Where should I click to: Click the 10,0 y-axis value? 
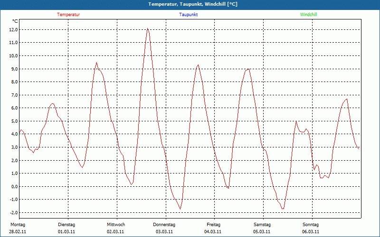[x=13, y=56]
